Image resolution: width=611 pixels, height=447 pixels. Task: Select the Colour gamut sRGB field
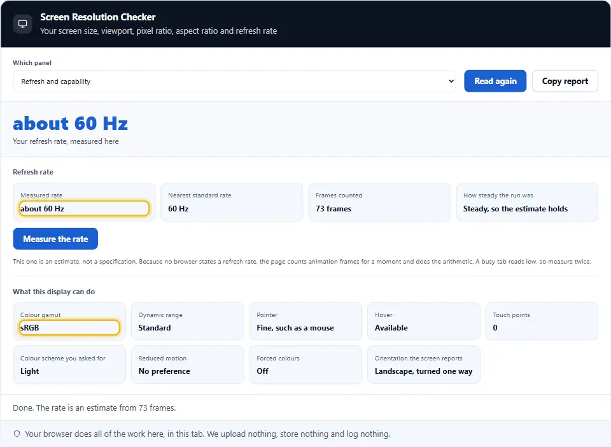(x=69, y=327)
